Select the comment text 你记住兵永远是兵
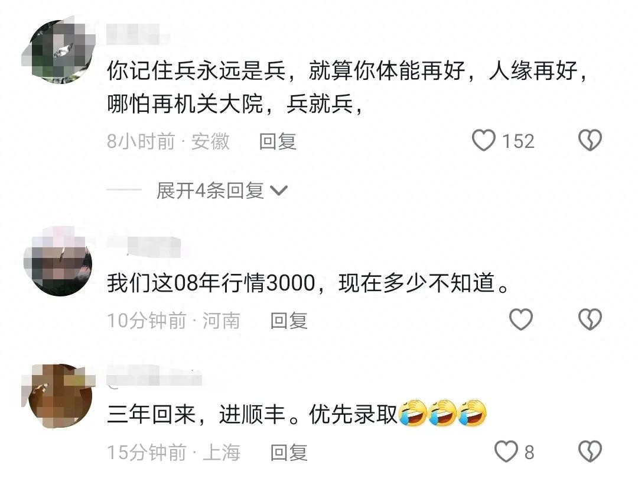 (197, 71)
